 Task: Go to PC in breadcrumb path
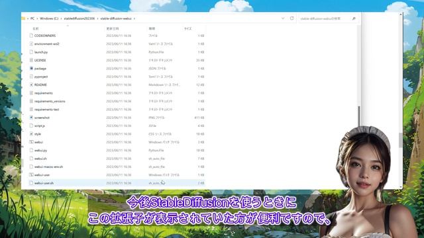tap(32, 19)
